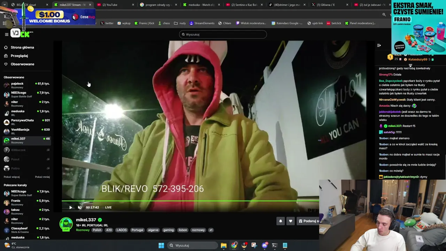Click the Wyszukaj search field on Kick
446x251 pixels.
coord(223,35)
